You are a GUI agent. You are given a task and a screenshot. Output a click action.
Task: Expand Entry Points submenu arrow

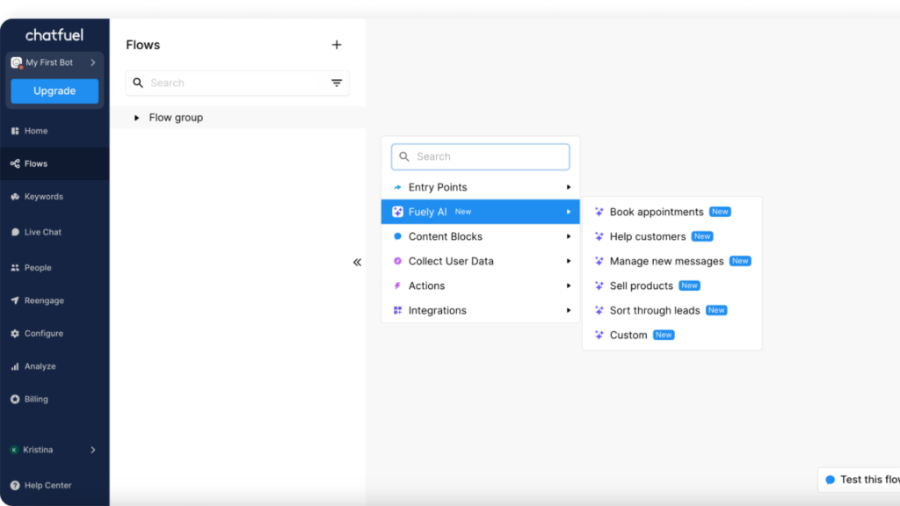pos(569,187)
